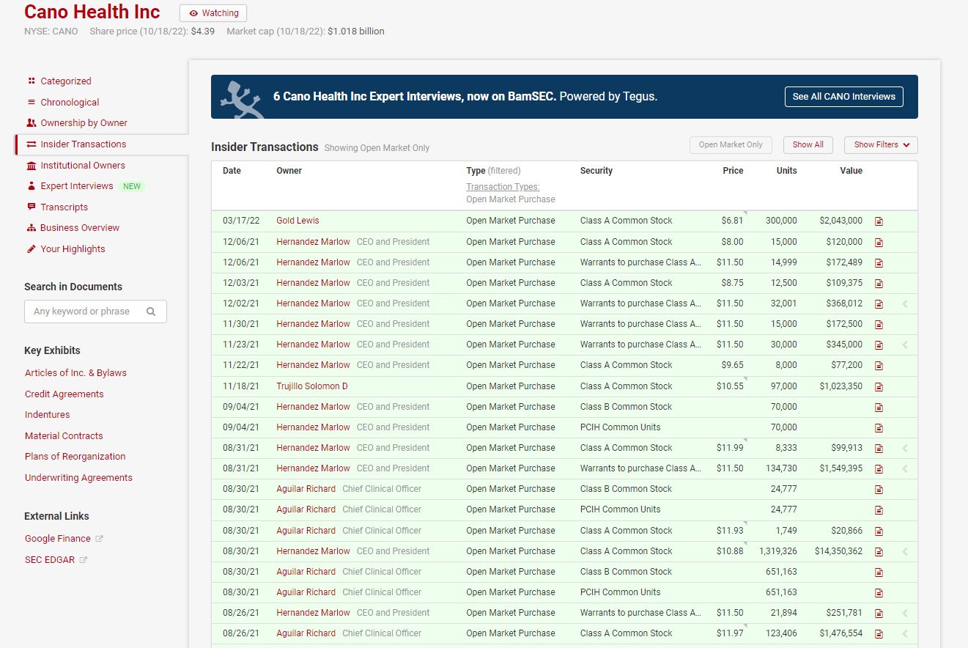The height and width of the screenshot is (648, 968).
Task: Toggle the Watching button
Action: click(x=213, y=13)
